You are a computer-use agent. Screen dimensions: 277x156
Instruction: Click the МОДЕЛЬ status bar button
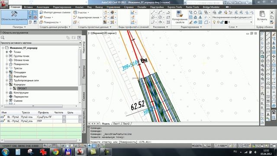click(196, 146)
